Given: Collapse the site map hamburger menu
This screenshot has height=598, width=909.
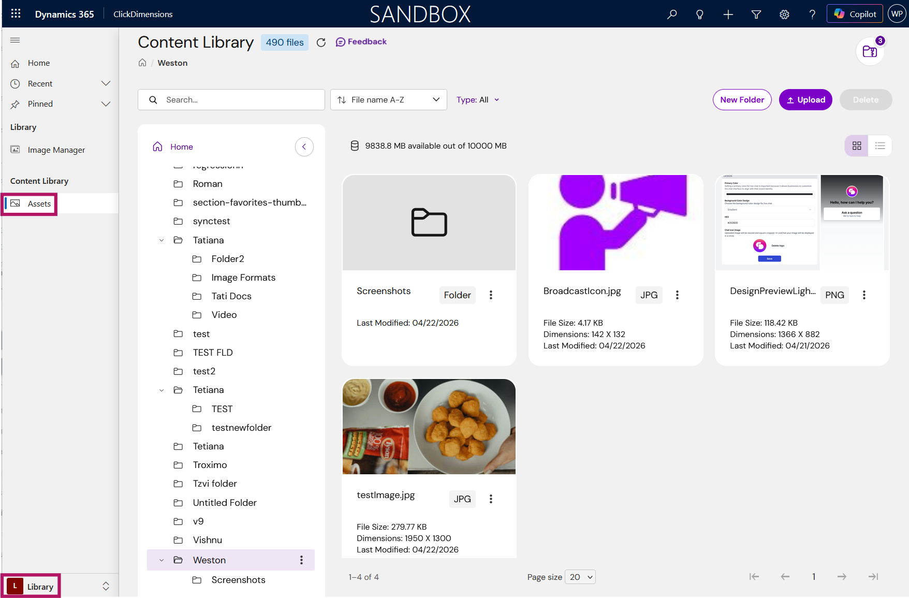Looking at the screenshot, I should pos(15,40).
